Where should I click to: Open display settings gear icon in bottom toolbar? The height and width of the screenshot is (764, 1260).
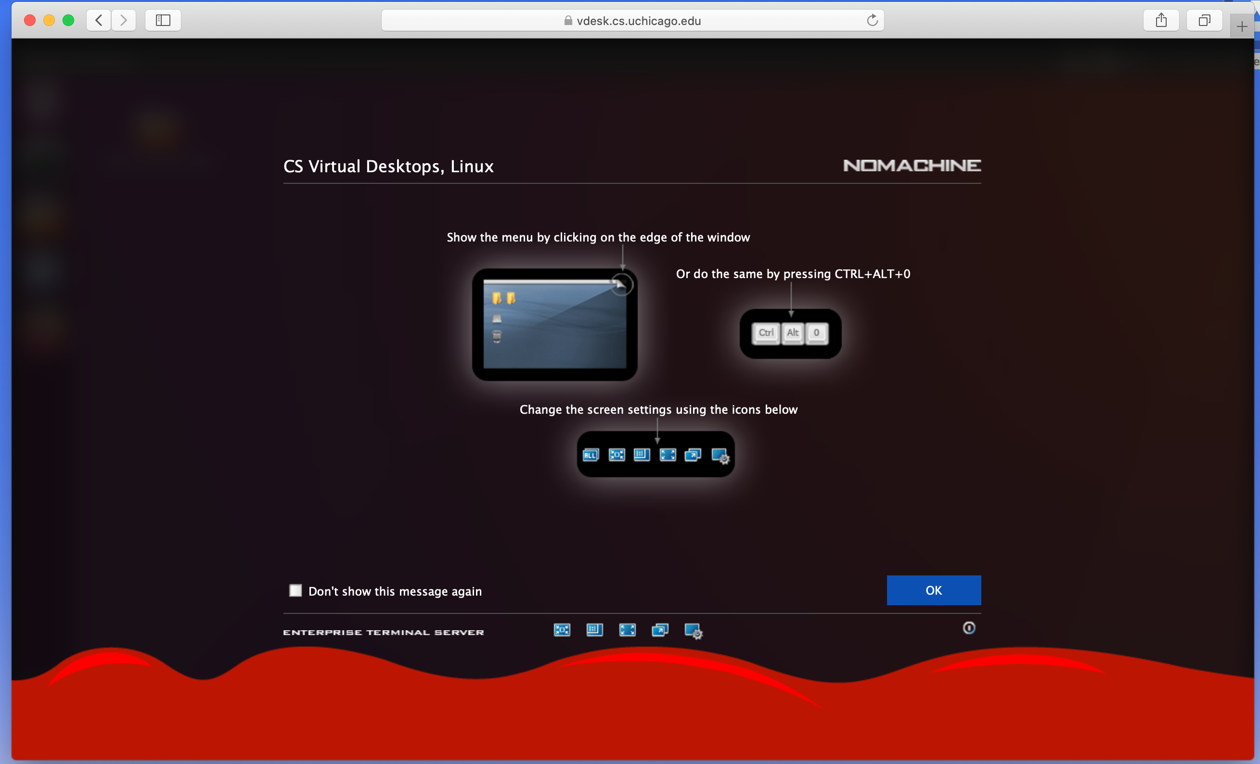click(693, 631)
